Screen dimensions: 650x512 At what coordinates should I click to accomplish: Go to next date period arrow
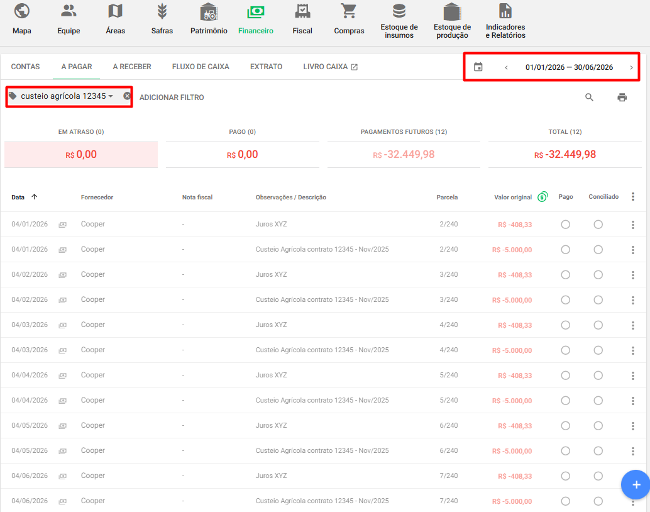coord(631,67)
